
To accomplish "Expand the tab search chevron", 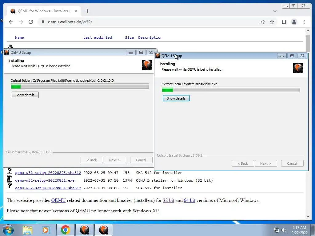I will [275, 11].
